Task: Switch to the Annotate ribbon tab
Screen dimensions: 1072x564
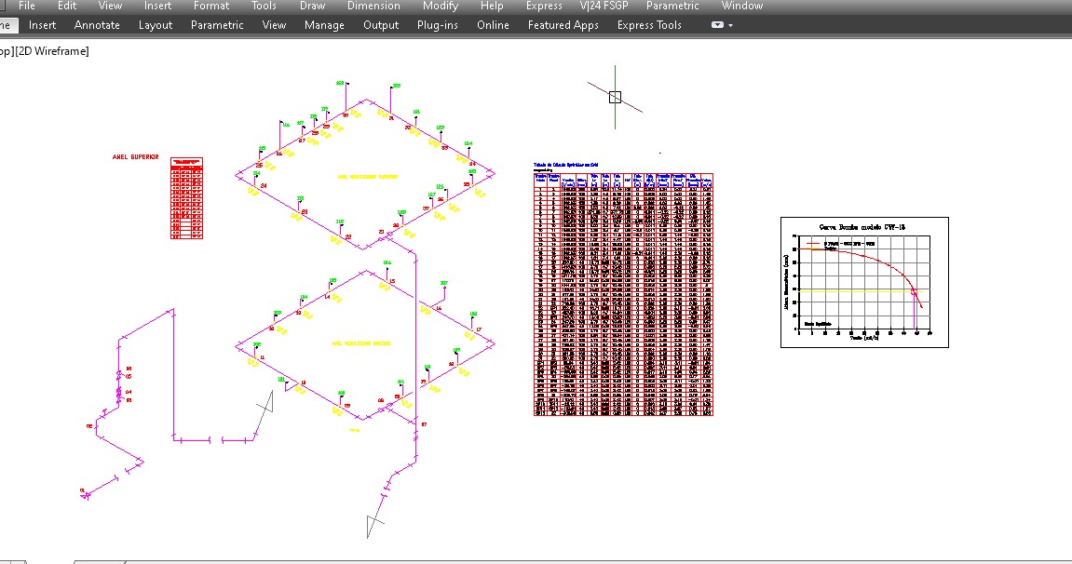Action: 97,24
